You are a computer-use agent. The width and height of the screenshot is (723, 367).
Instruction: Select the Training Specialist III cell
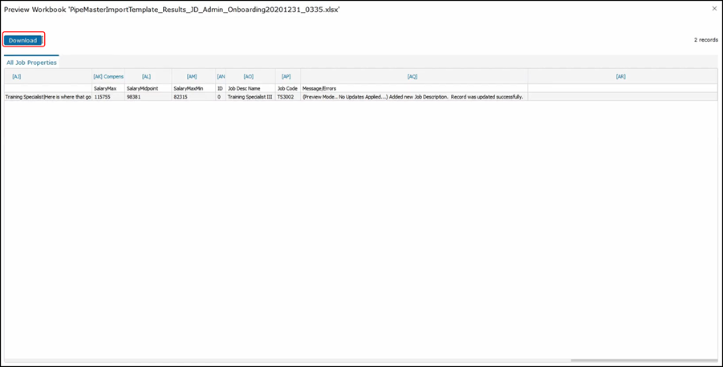250,97
